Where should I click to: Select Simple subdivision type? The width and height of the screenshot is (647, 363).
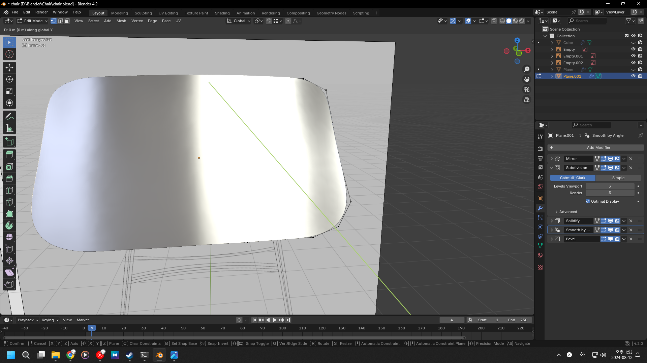coord(618,178)
